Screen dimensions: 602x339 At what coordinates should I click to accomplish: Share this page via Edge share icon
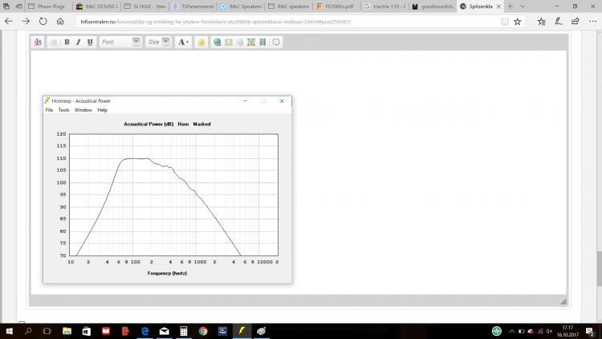(x=576, y=22)
